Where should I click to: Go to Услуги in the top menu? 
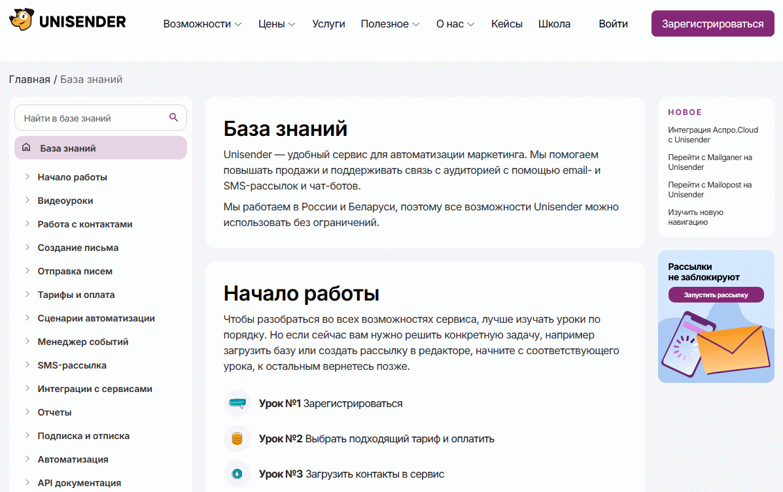click(x=328, y=24)
